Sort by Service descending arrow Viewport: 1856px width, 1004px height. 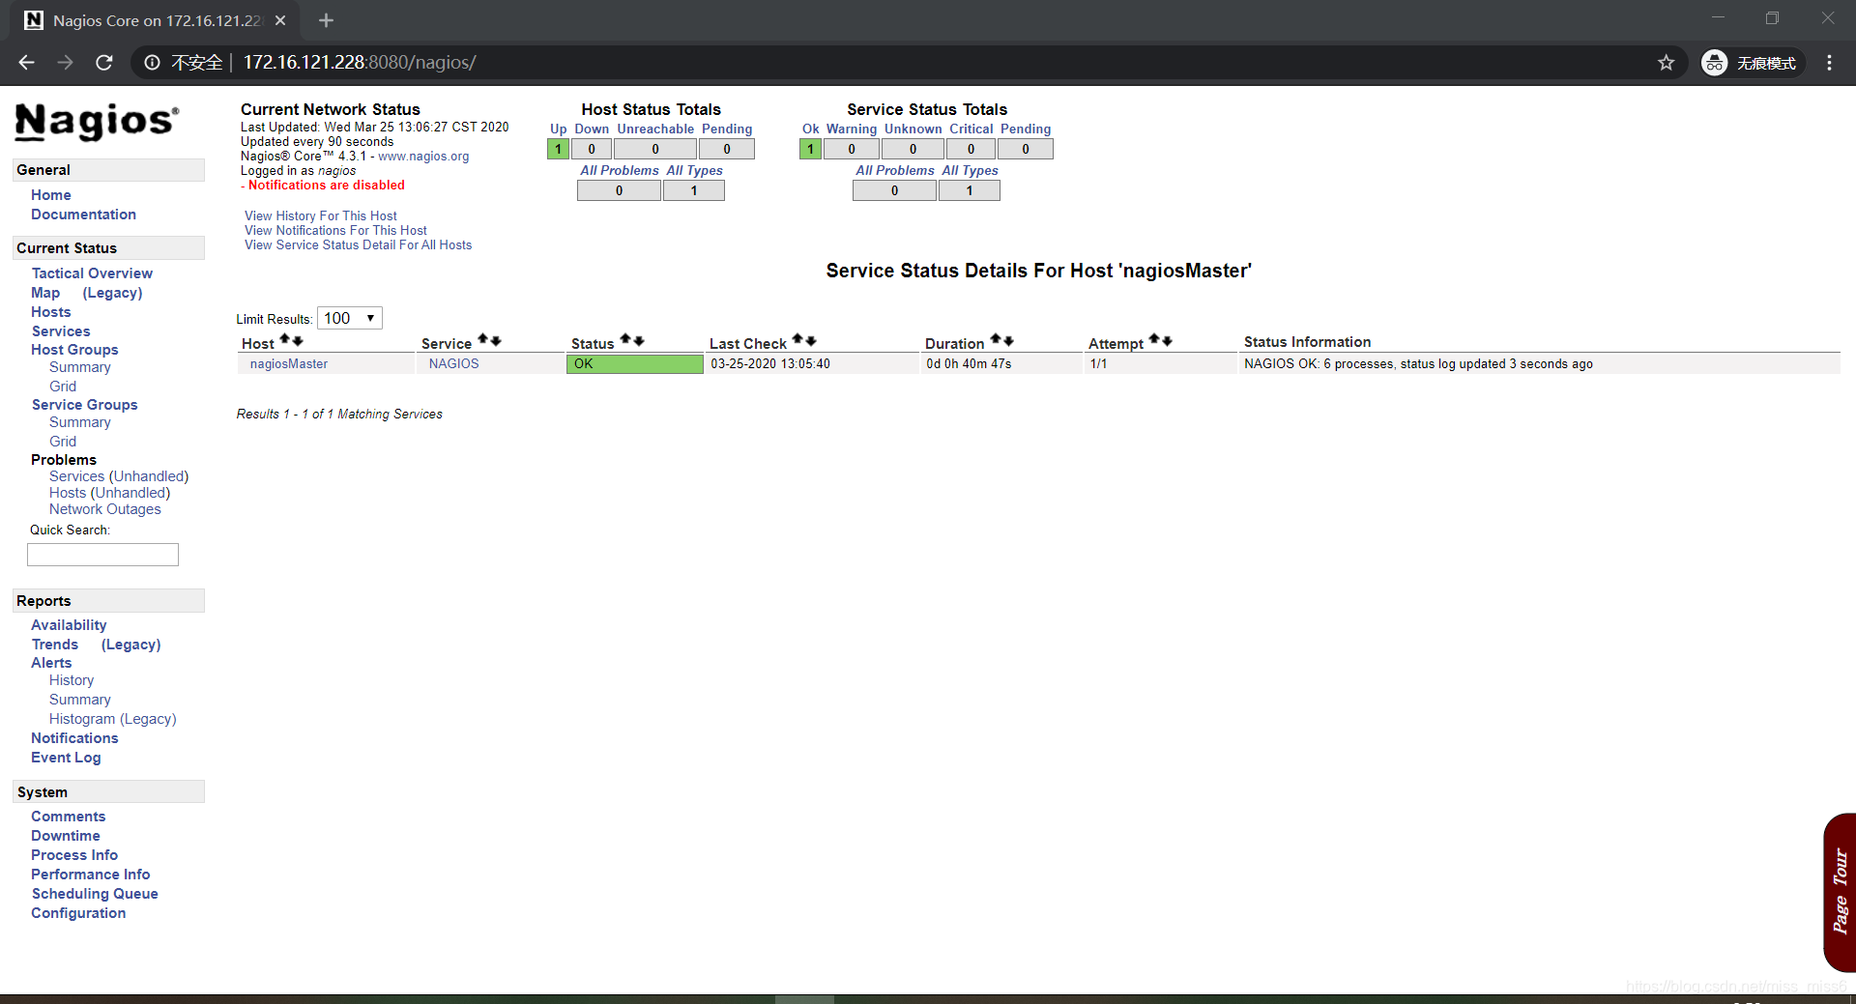496,341
